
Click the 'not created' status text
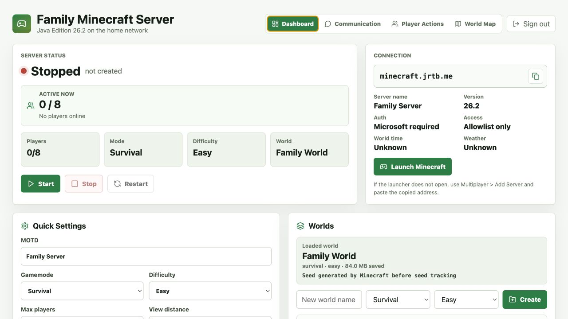[103, 71]
